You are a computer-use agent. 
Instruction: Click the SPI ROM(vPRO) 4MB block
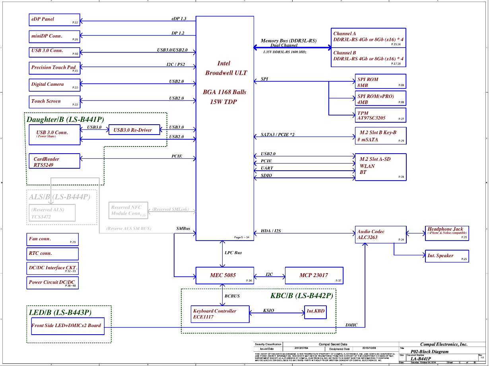click(380, 99)
